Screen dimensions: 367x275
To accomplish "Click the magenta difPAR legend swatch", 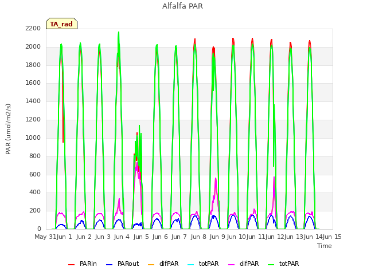I will (x=231, y=265).
